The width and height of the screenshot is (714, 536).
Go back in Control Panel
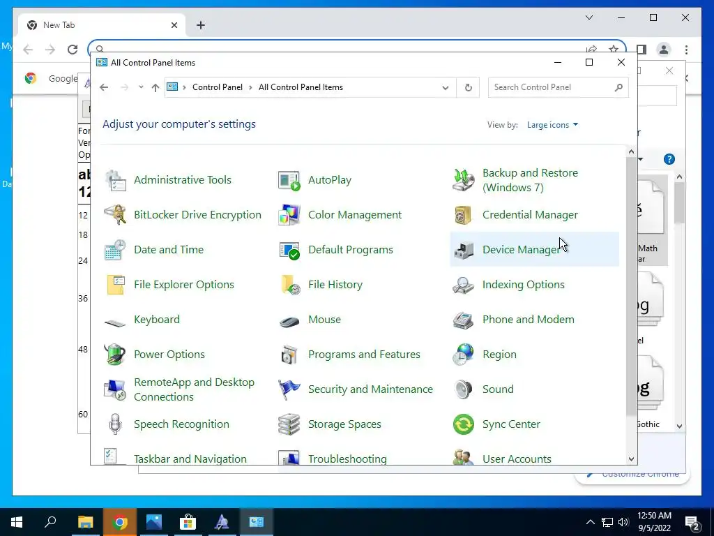pyautogui.click(x=105, y=87)
